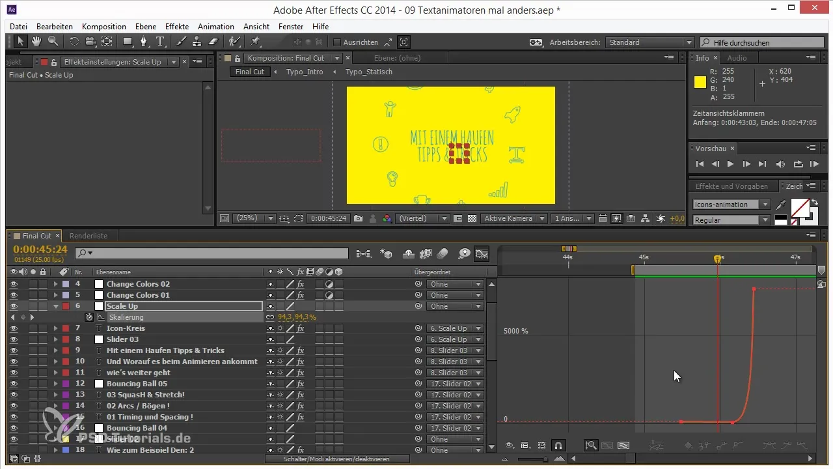833x469 pixels.
Task: Open the Arbeitsbereich Standard dropdown
Action: pyautogui.click(x=650, y=42)
